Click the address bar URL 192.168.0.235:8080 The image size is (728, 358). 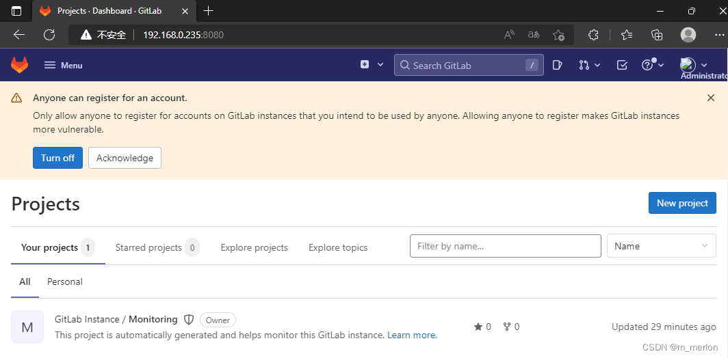(x=183, y=35)
